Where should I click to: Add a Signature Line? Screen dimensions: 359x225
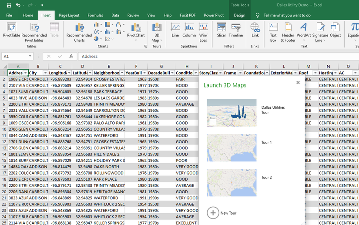pyautogui.click(x=320, y=32)
